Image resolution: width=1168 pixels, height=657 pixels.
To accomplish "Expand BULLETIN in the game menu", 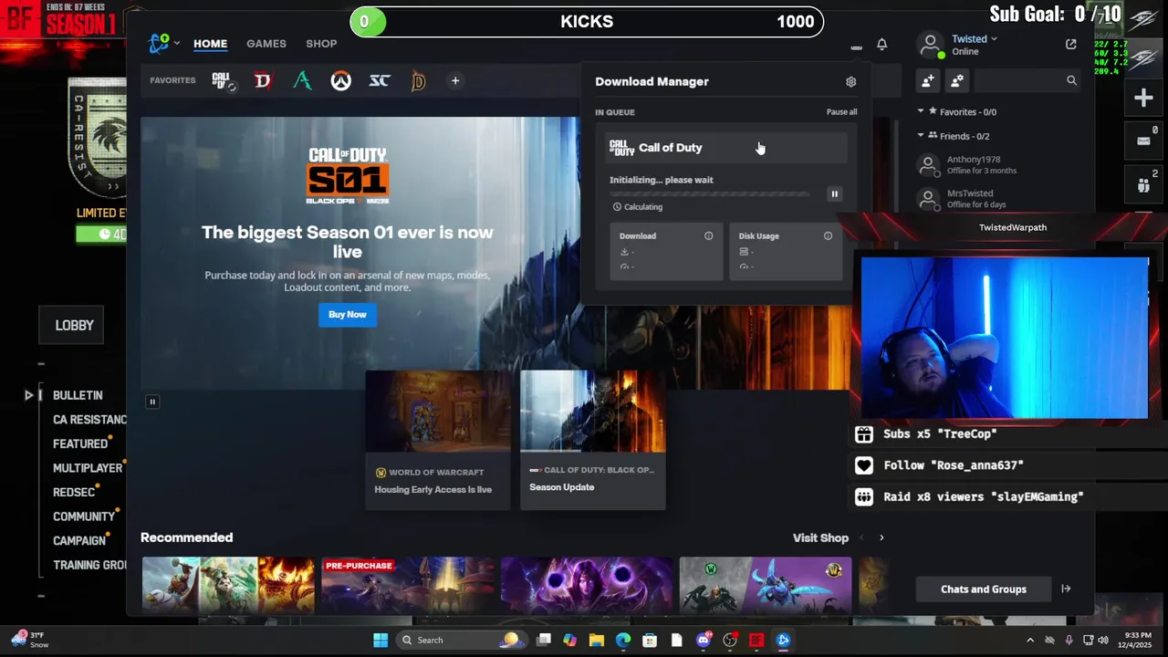I will 78,395.
